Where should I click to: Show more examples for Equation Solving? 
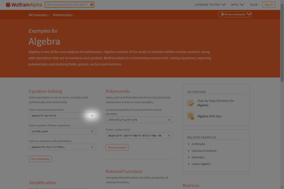40,159
